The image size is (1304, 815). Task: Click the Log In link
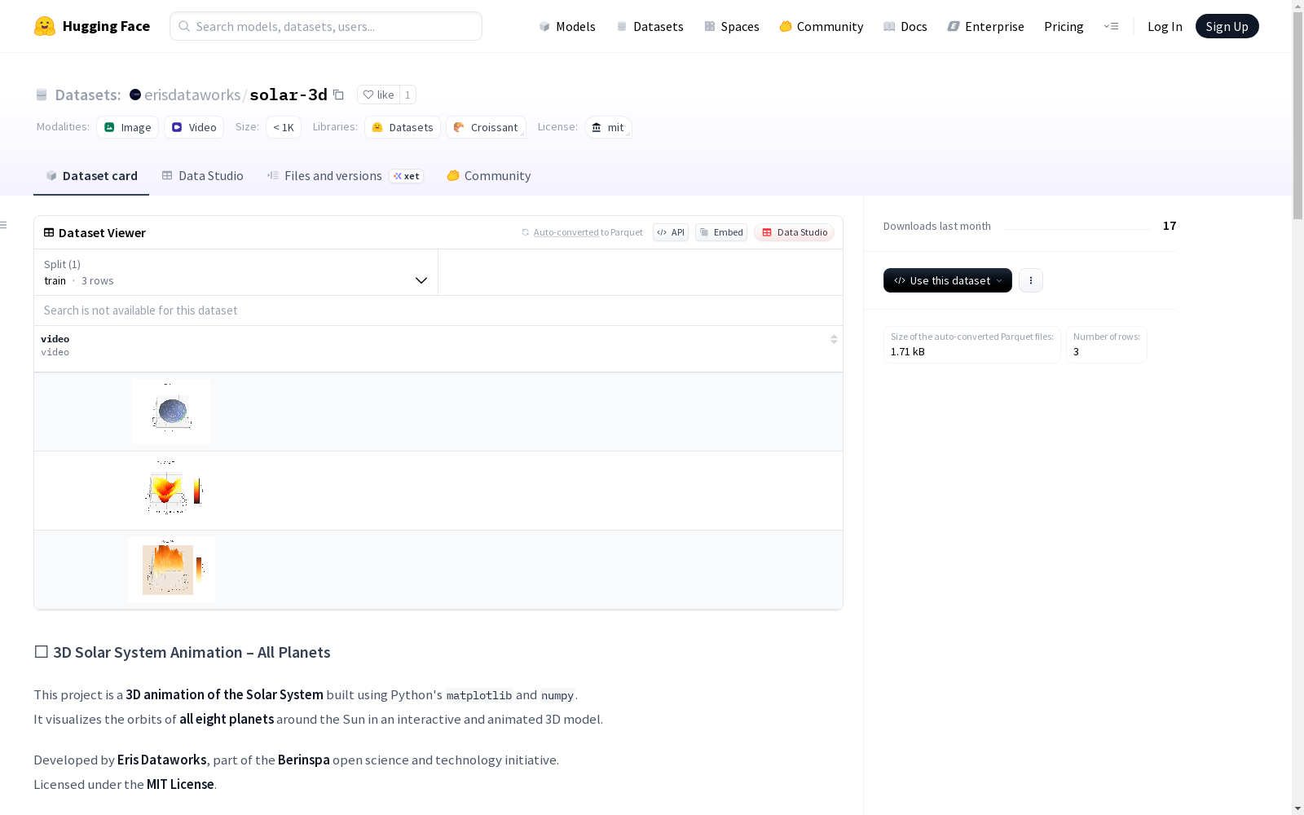[1165, 26]
